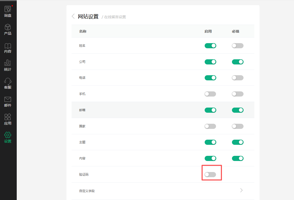
Task: Enable the 国家 field toggle
Action: pos(210,126)
